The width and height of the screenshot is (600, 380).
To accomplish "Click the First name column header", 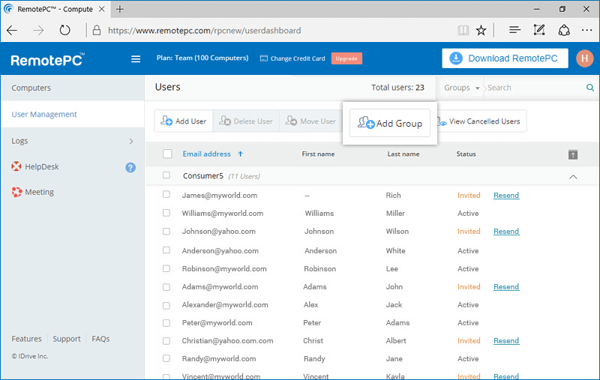I will point(318,154).
